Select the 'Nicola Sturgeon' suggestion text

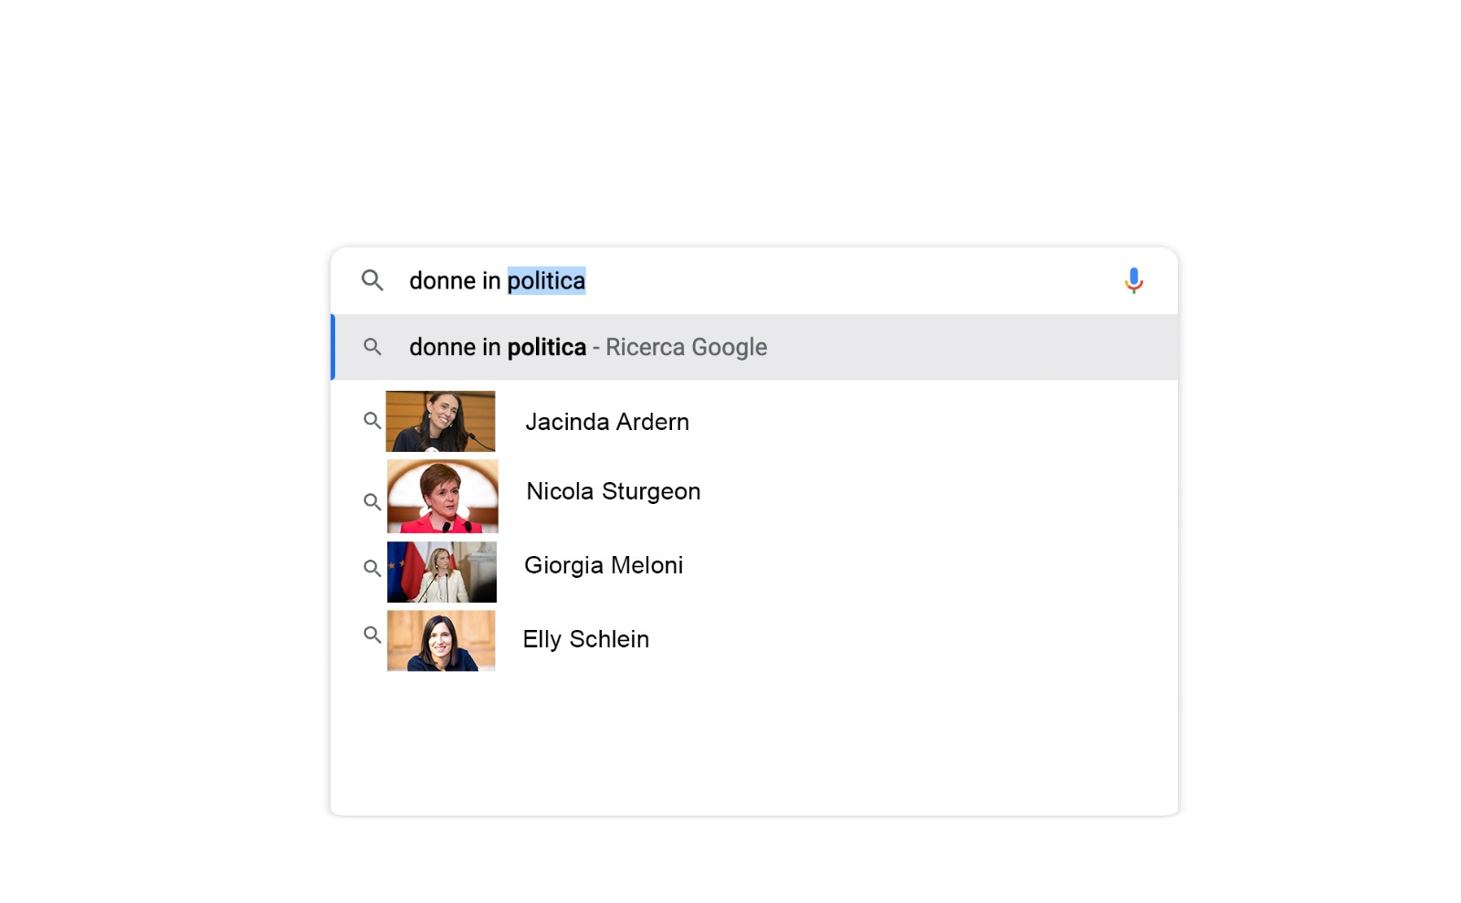614,491
